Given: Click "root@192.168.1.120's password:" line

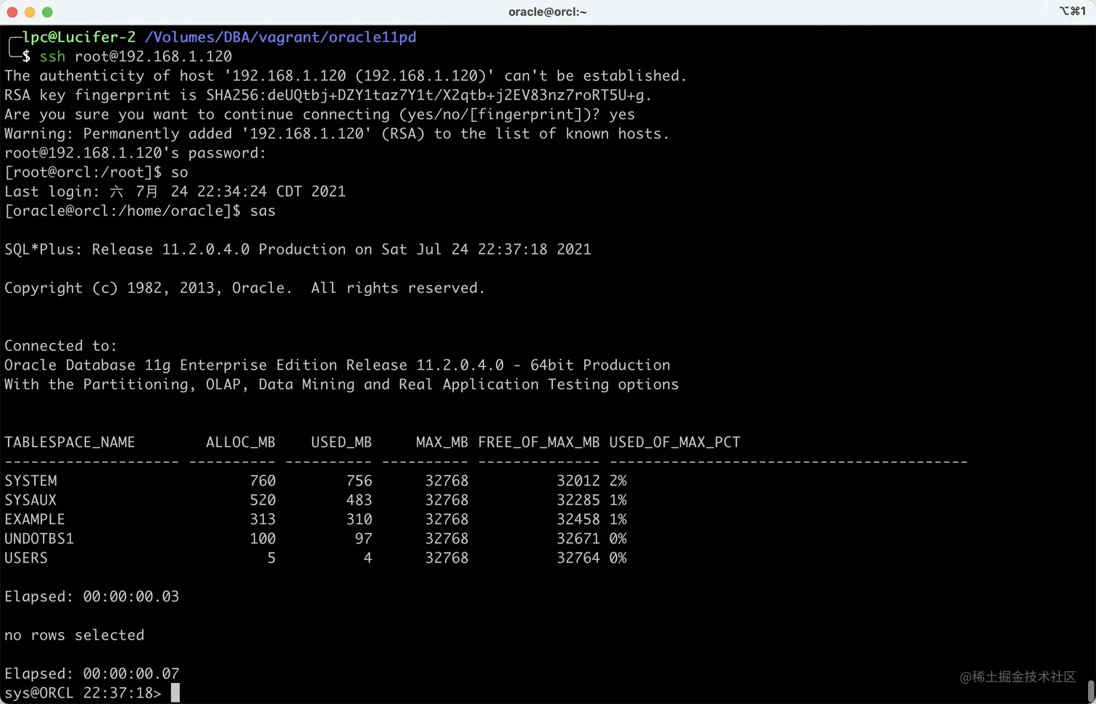Looking at the screenshot, I should point(136,153).
